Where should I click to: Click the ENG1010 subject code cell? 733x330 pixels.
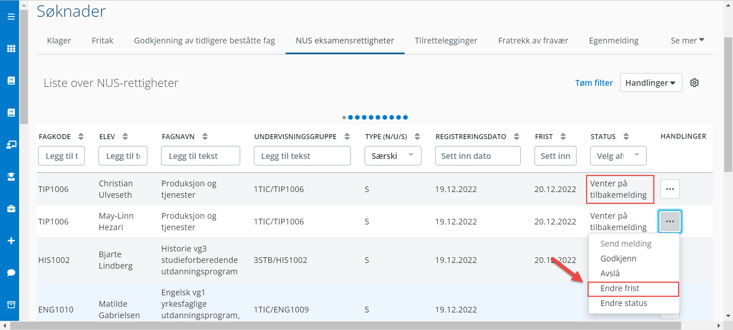tap(56, 309)
